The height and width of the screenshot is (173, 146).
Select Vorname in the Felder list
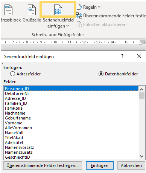tap(71, 123)
